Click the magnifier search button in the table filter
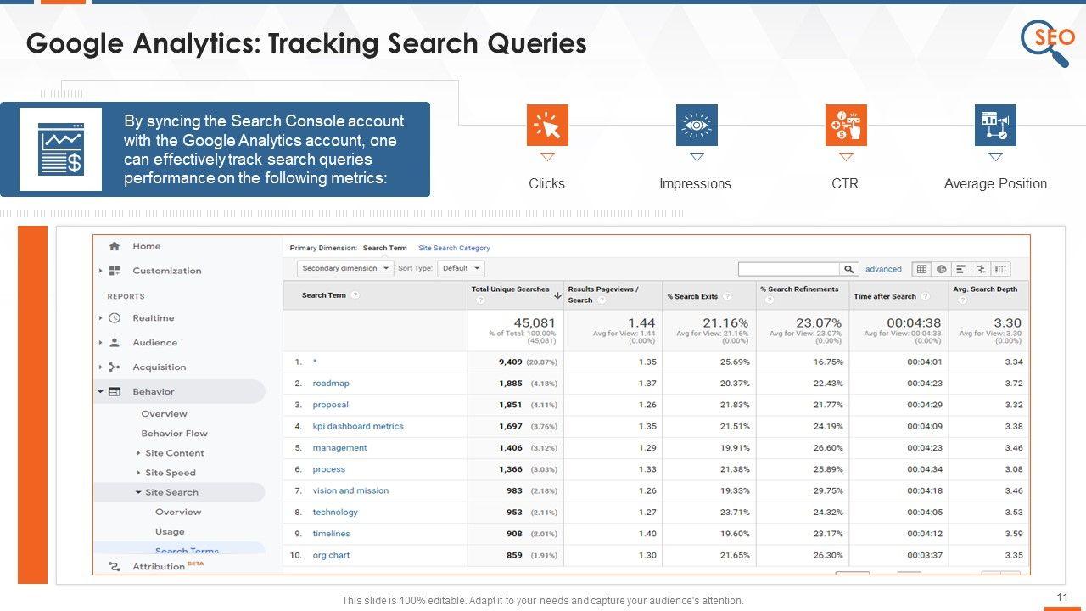Viewport: 1086px width, 611px height. coord(848,269)
